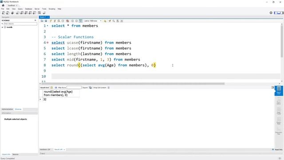Create new function toolbar icon

pyautogui.click(x=34, y=13)
